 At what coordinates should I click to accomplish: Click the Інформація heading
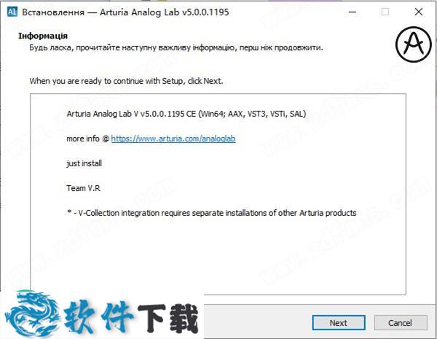click(x=43, y=36)
